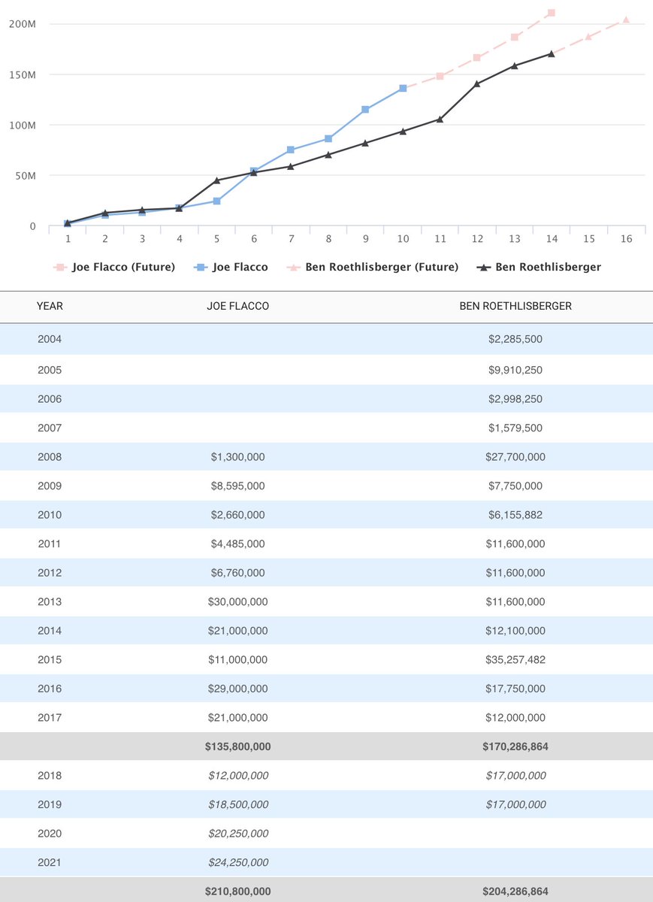Viewport: 653px width, 902px height.
Task: Select the $11,000,000 cell
Action: click(237, 660)
